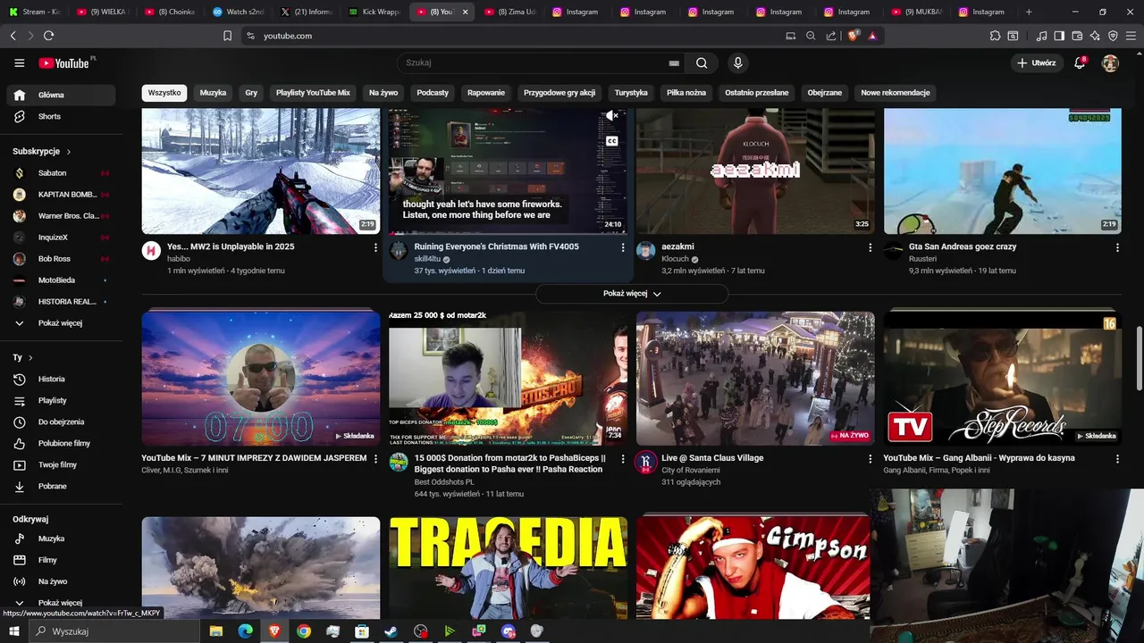Image resolution: width=1144 pixels, height=643 pixels.
Task: Open options menu for Santa Claus Village live
Action: pos(870,459)
